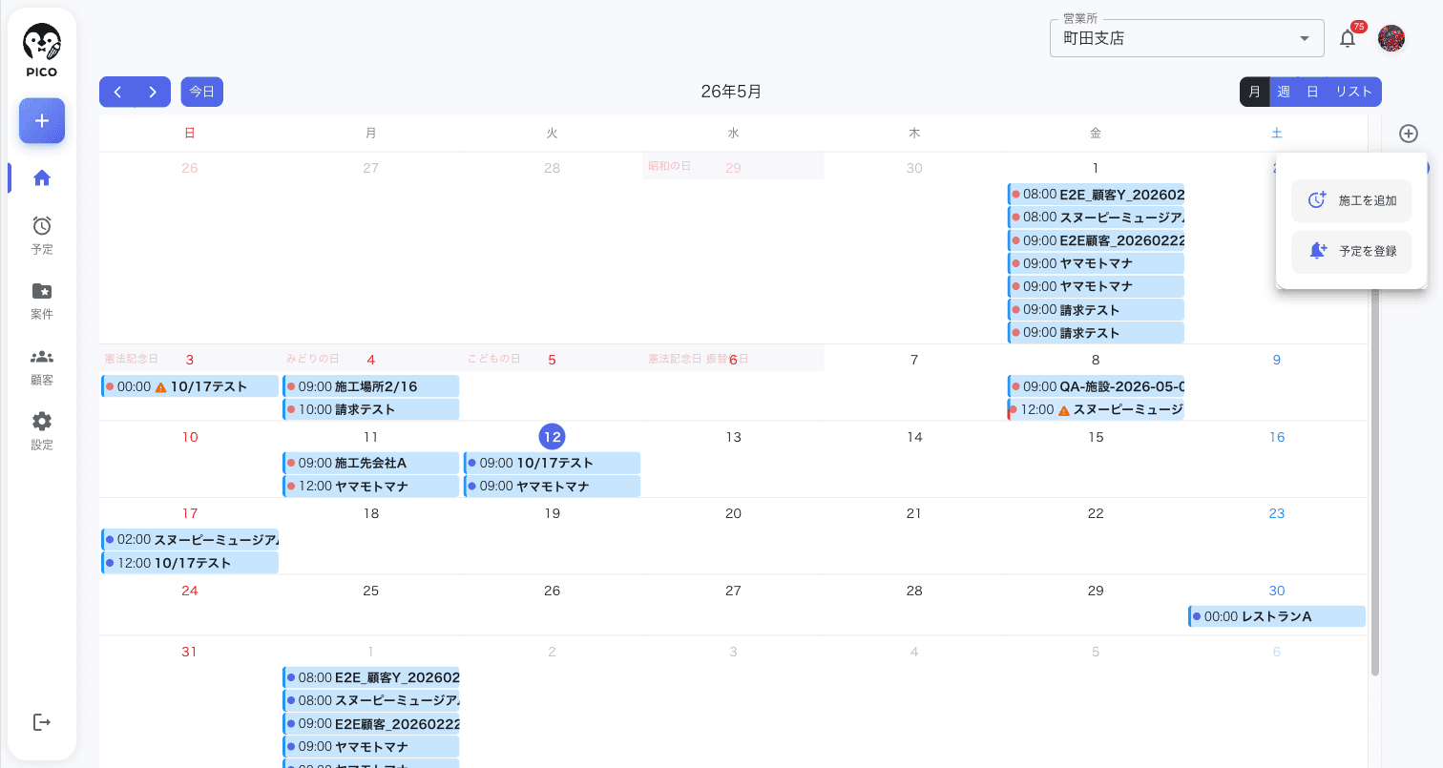Open the home page icon in sidebar

click(42, 177)
